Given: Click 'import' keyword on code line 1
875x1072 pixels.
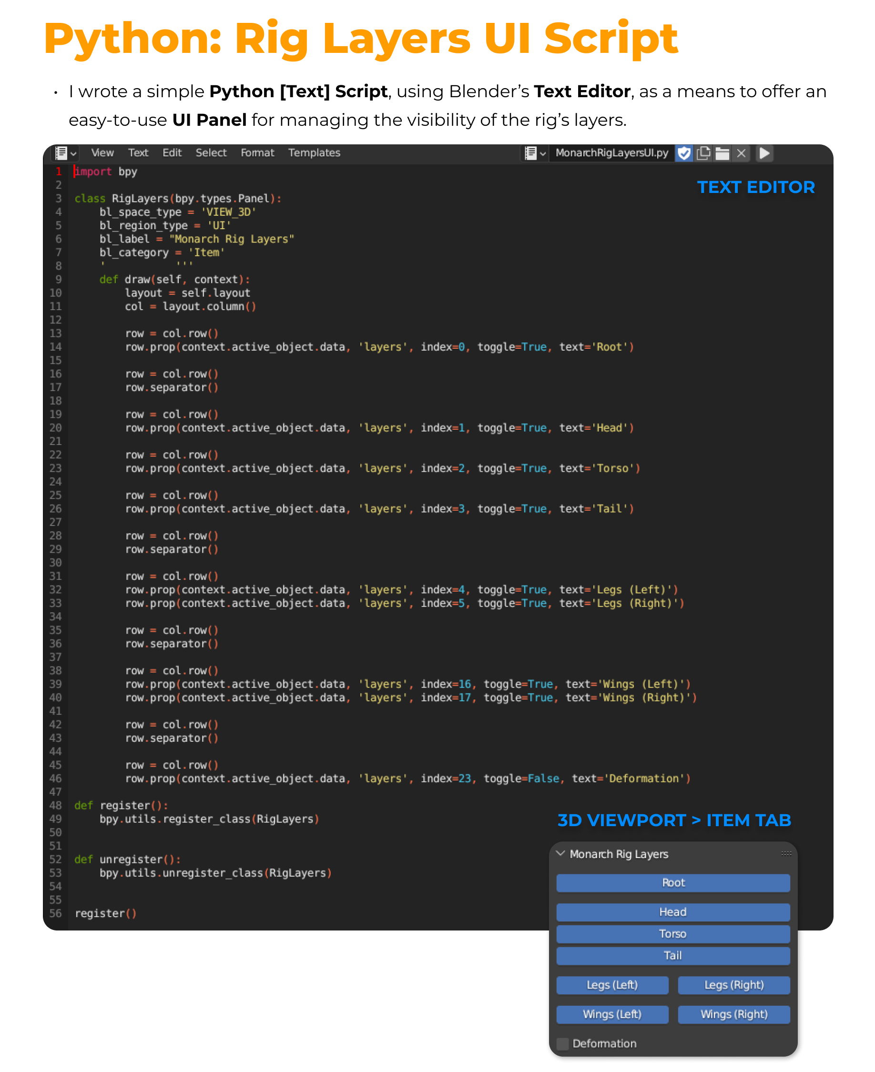Looking at the screenshot, I should pos(93,171).
